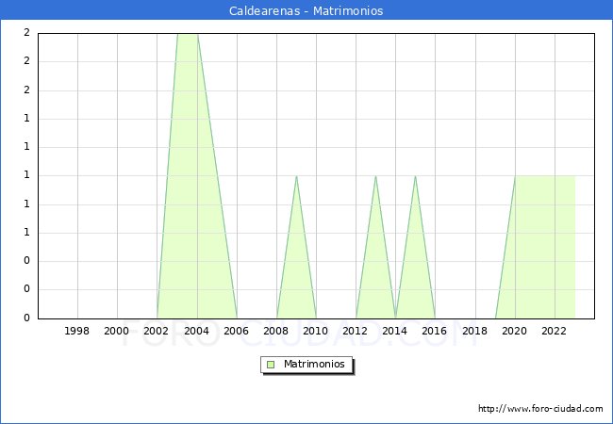Click the 2022 x-axis year label
The width and height of the screenshot is (613, 424).
click(x=555, y=331)
